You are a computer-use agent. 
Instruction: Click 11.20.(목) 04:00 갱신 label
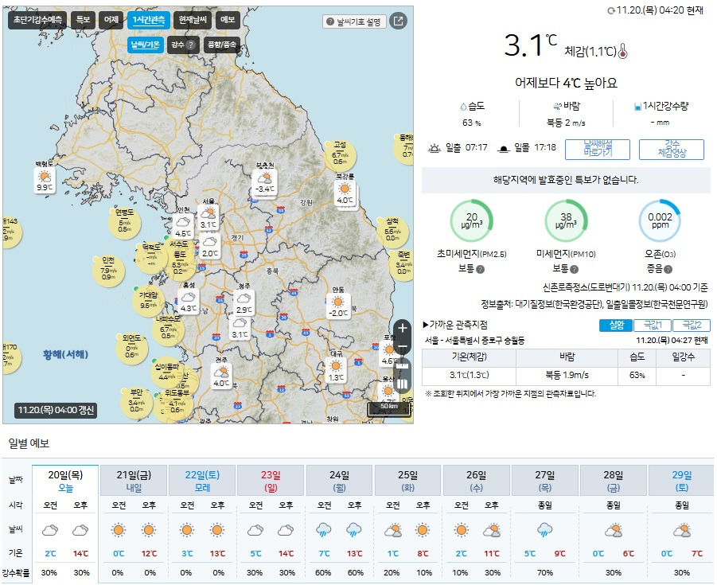[56, 410]
